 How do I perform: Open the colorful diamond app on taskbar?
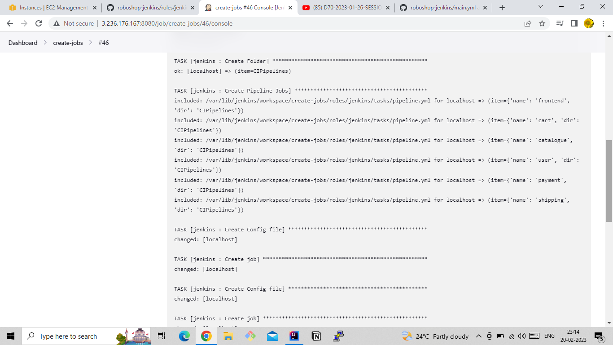point(250,336)
